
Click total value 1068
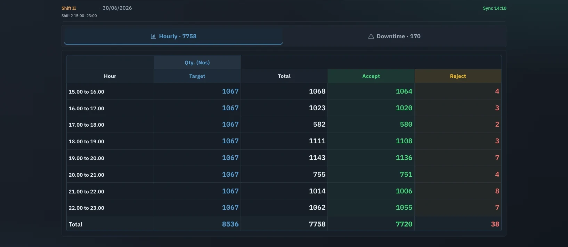pos(317,91)
